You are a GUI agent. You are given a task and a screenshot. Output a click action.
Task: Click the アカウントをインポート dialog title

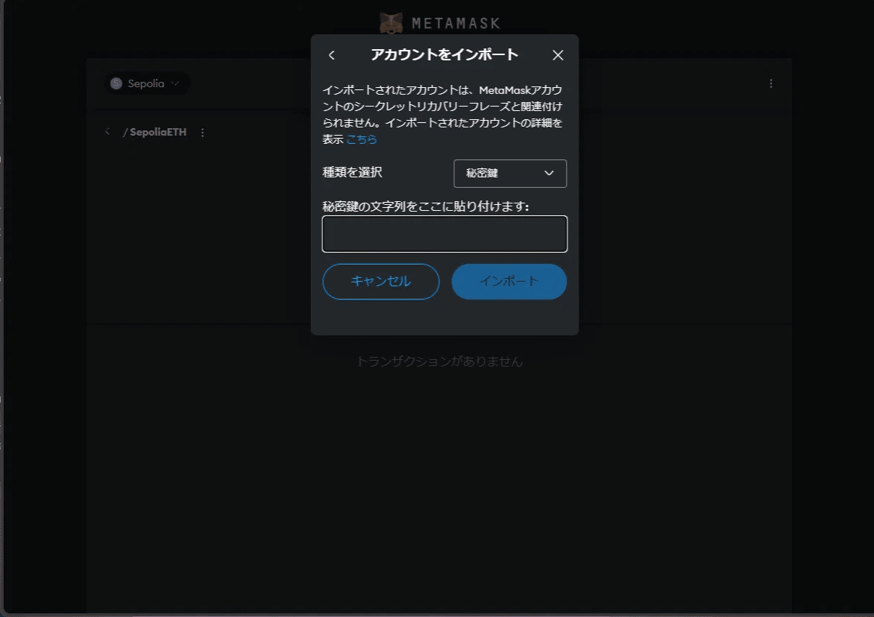(444, 54)
